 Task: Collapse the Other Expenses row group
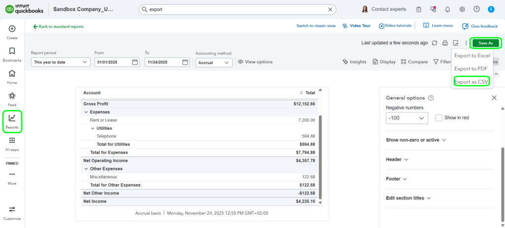[x=86, y=169]
